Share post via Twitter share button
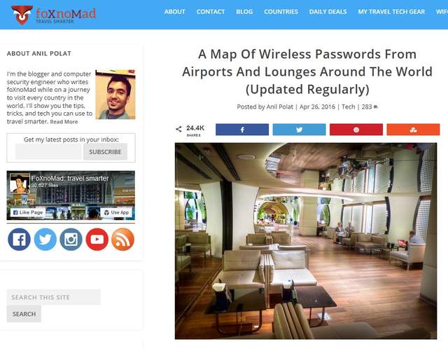This screenshot has width=448, height=349. 299,130
